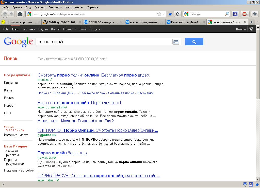This screenshot has width=260, height=188.
Task: Show search settings via Показать настройки
Action: point(19,171)
